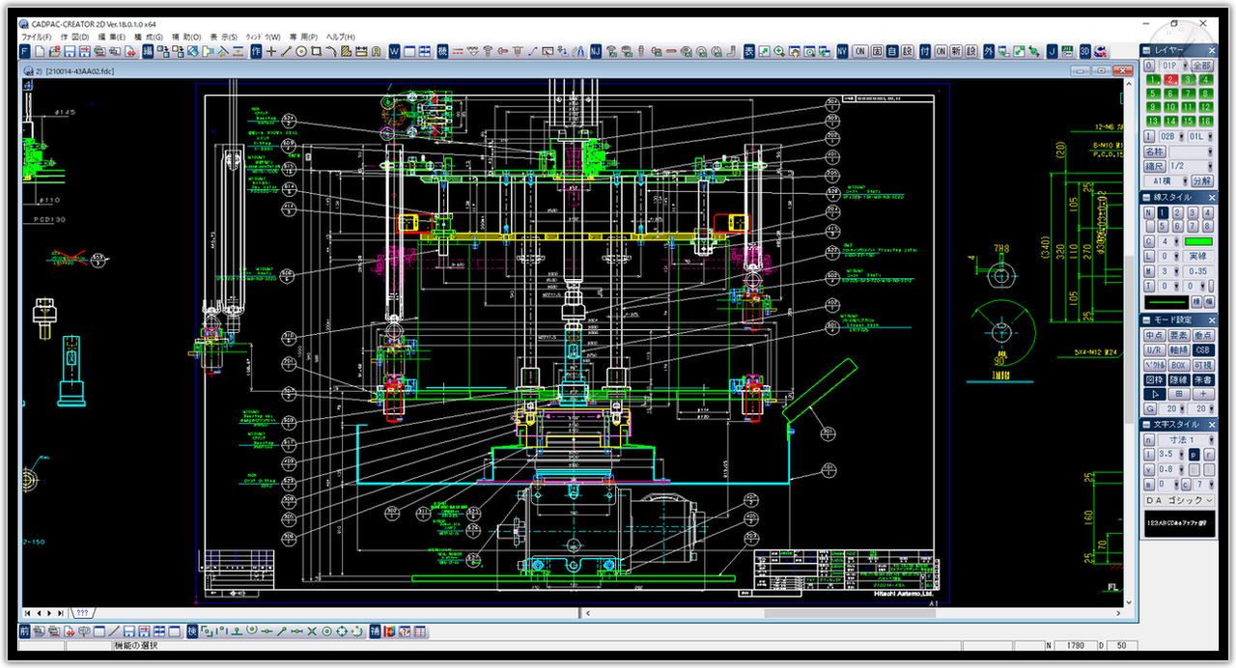Screen dimensions: 1236x668
Task: Toggle '垂点' snap mode
Action: pos(1203,335)
